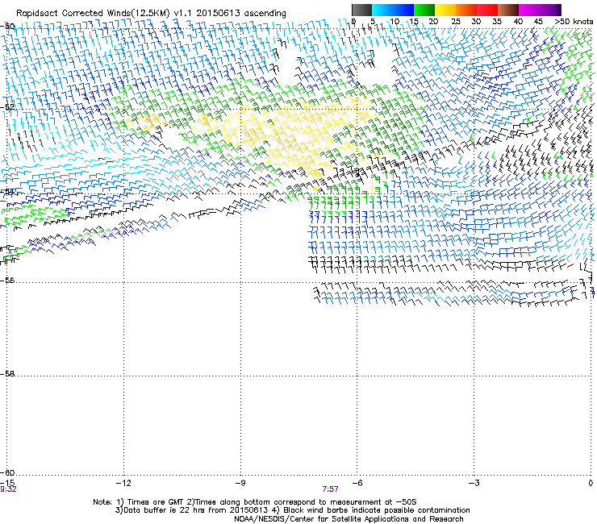Viewport: 597px width, 524px height.
Task: Click the longitude label "-12"
Action: 123,483
